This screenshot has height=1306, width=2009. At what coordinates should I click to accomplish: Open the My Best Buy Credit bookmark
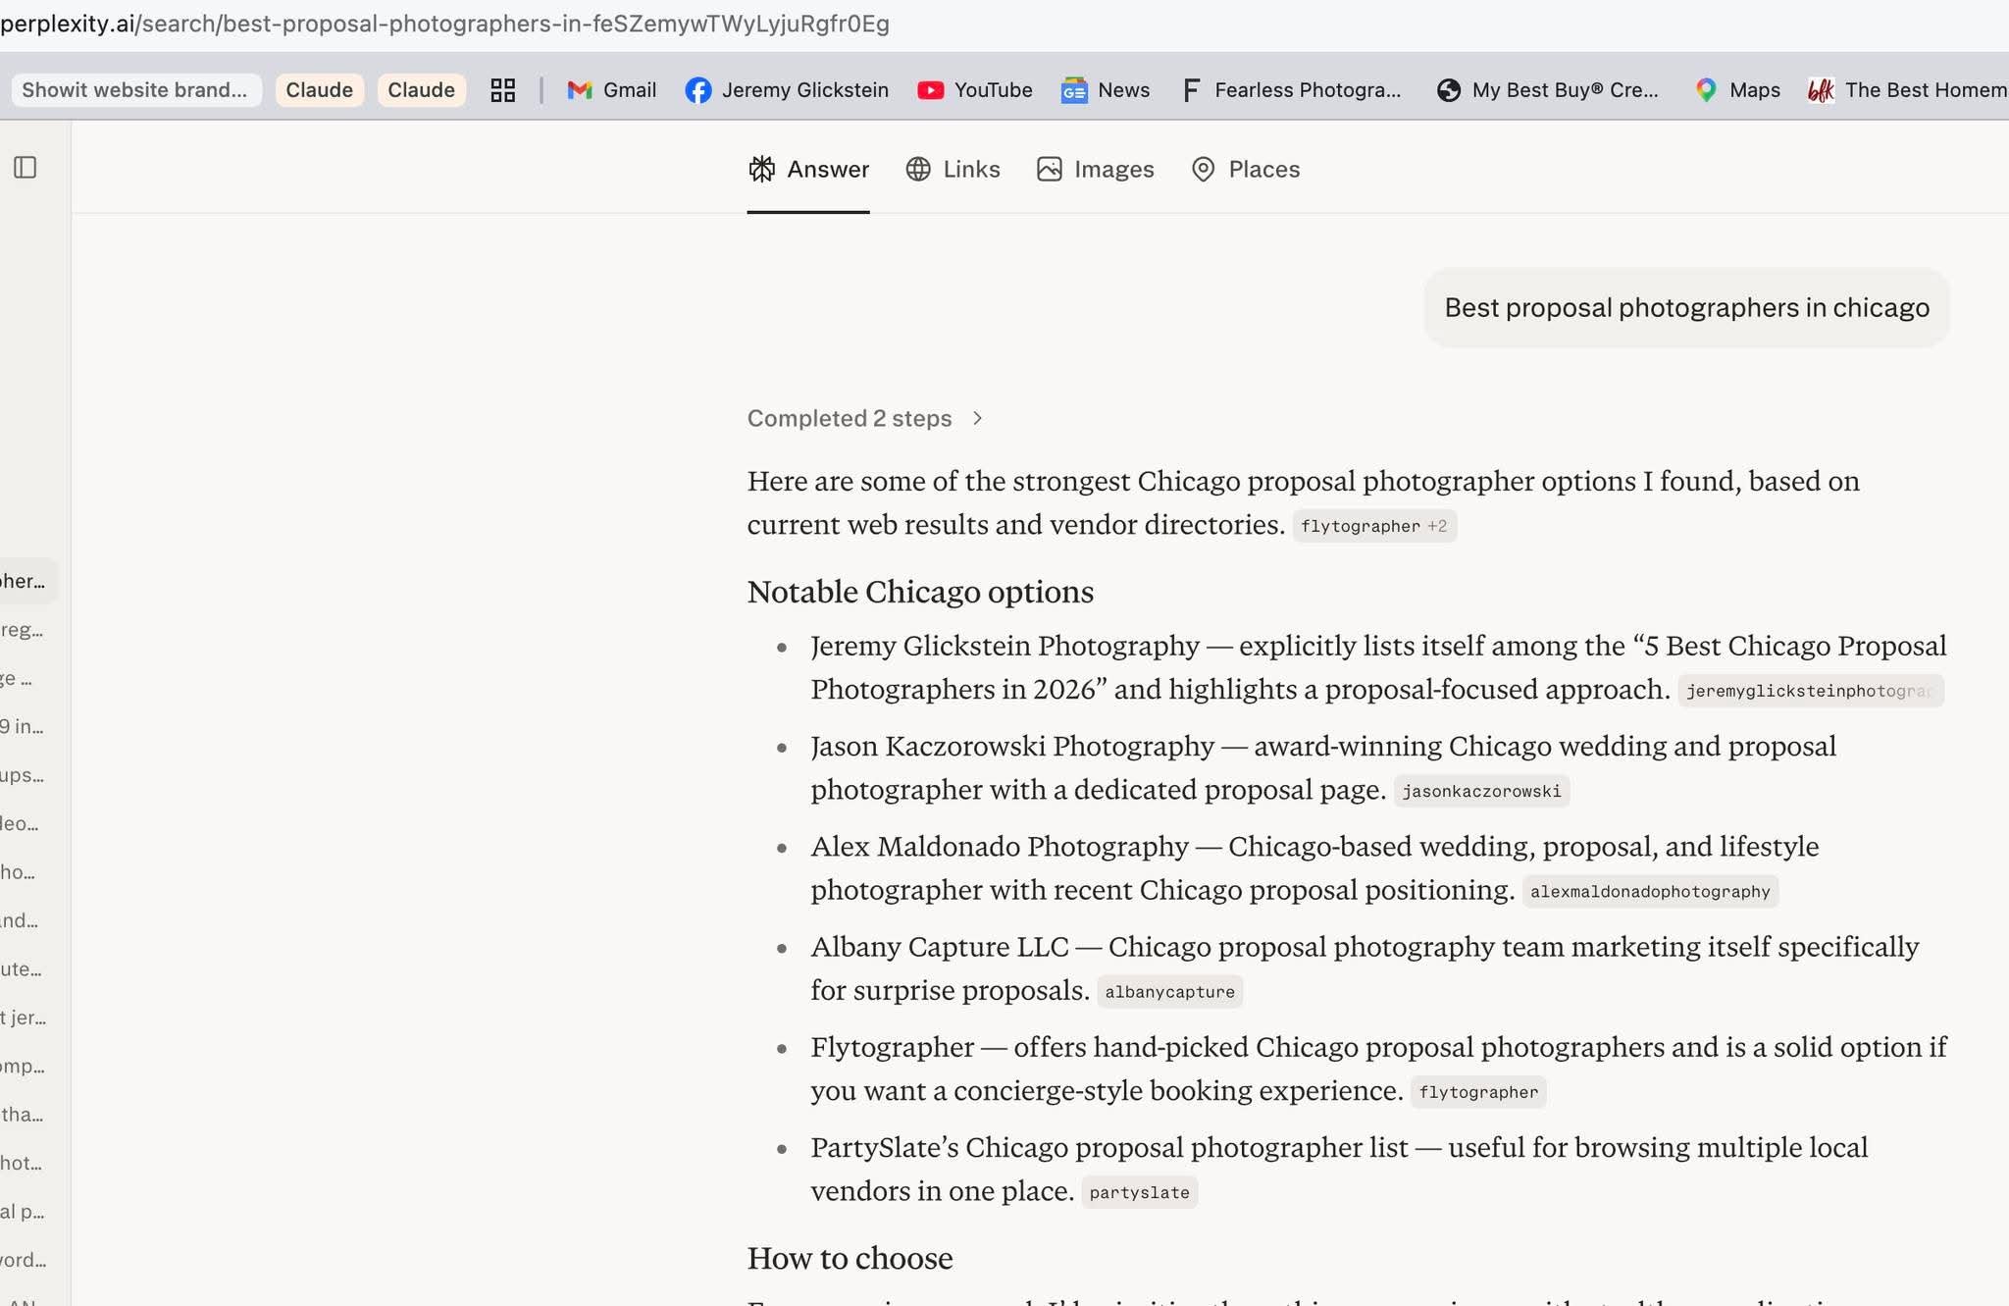point(1547,89)
